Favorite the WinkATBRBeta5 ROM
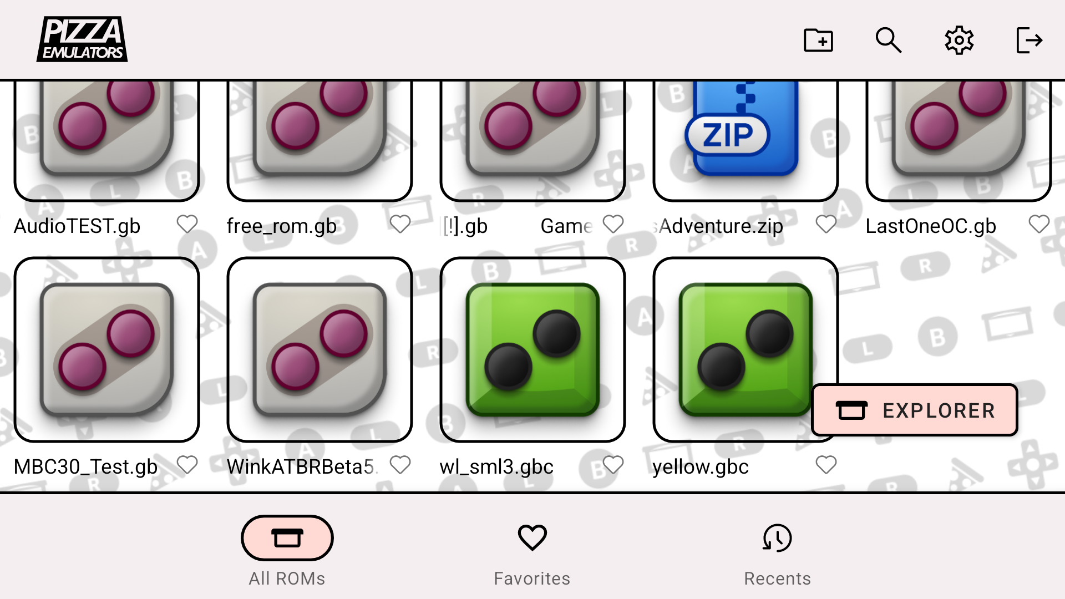The width and height of the screenshot is (1065, 599). point(400,465)
